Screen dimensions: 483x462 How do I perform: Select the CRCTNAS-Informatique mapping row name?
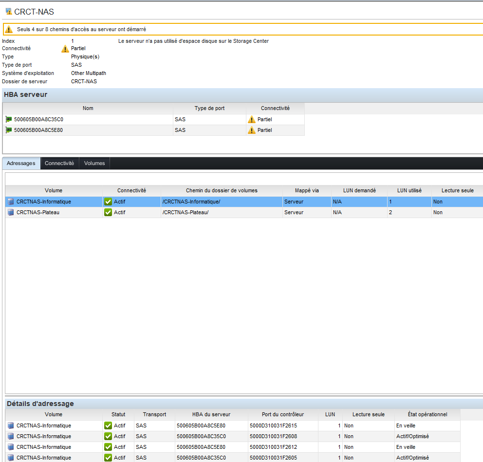(44, 202)
